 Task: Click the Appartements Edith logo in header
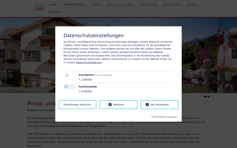[x=39, y=8]
